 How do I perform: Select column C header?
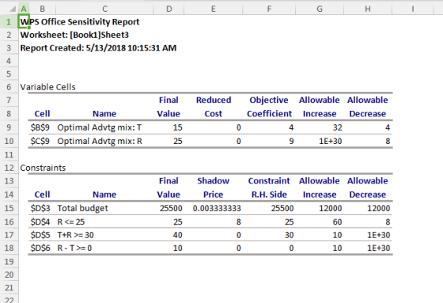[x=104, y=9]
